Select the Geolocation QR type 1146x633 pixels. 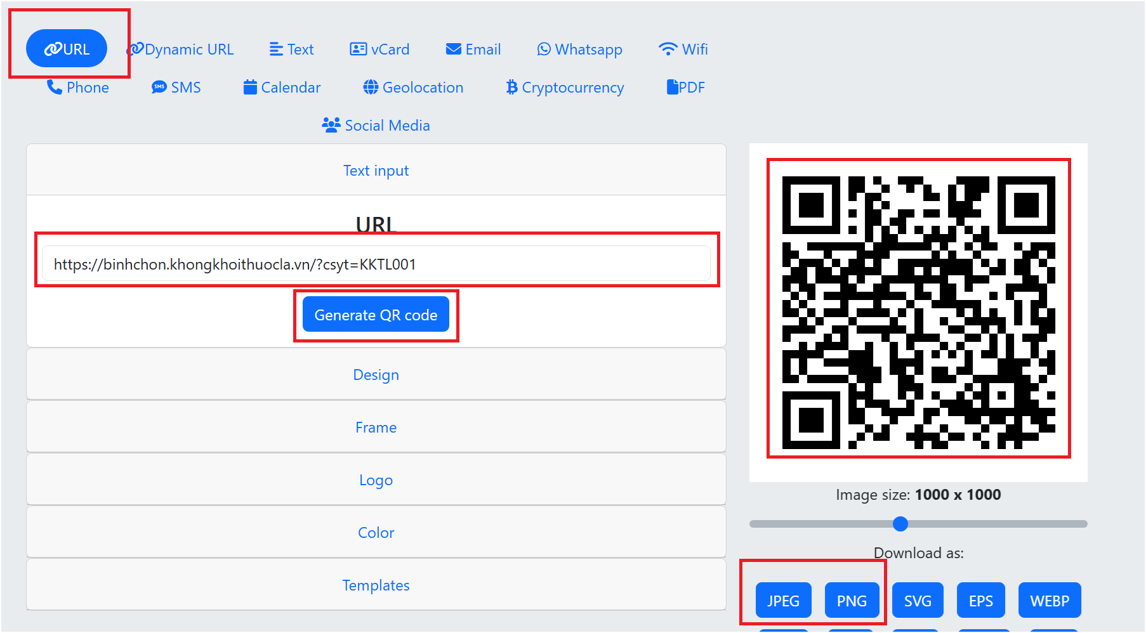pyautogui.click(x=413, y=88)
